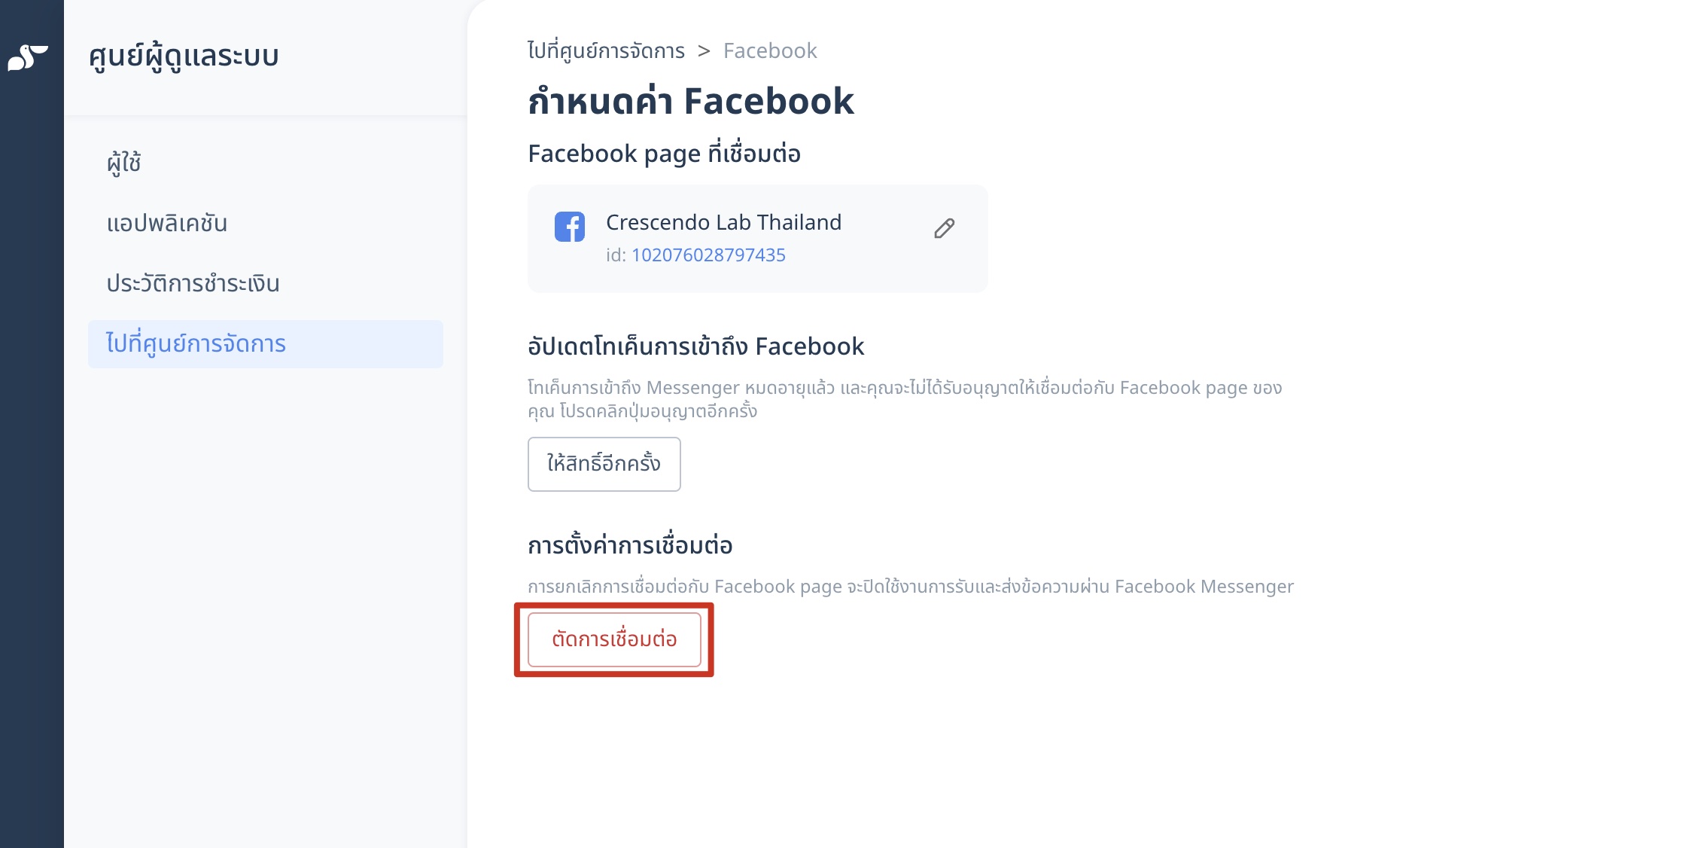The image size is (1689, 848).
Task: Click the bird logo in dark sidebar
Action: pos(28,57)
